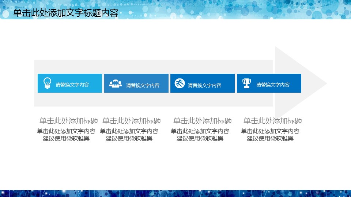This screenshot has height=197, width=351.
Task: Select 建议使用微软雅黑 text under fourth heading
Action: (270, 139)
